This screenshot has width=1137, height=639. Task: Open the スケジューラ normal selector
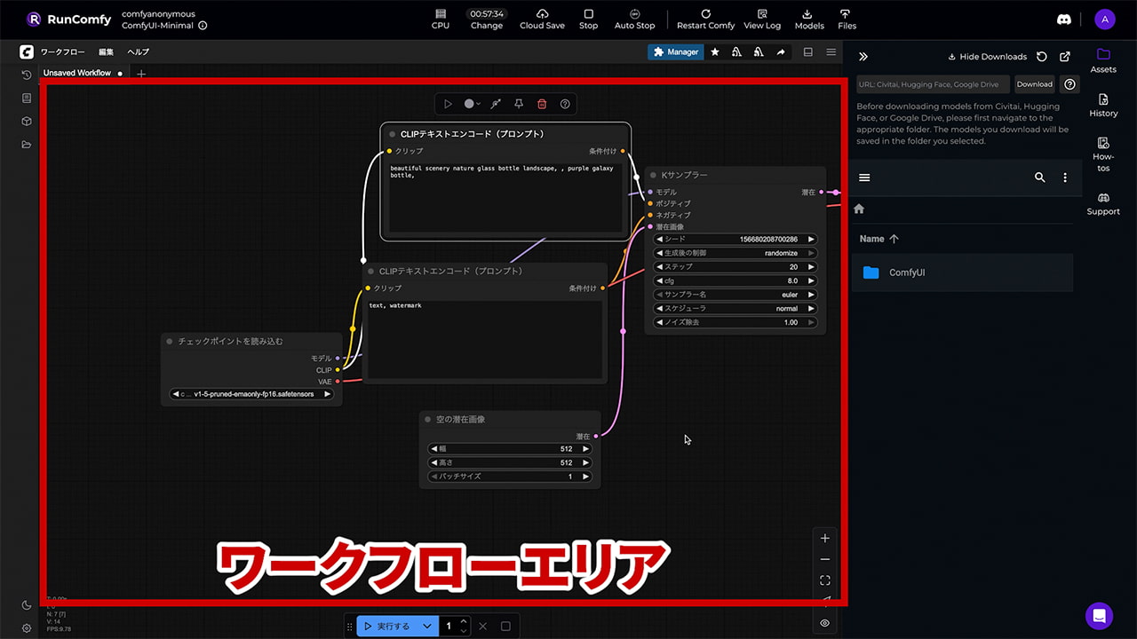735,309
